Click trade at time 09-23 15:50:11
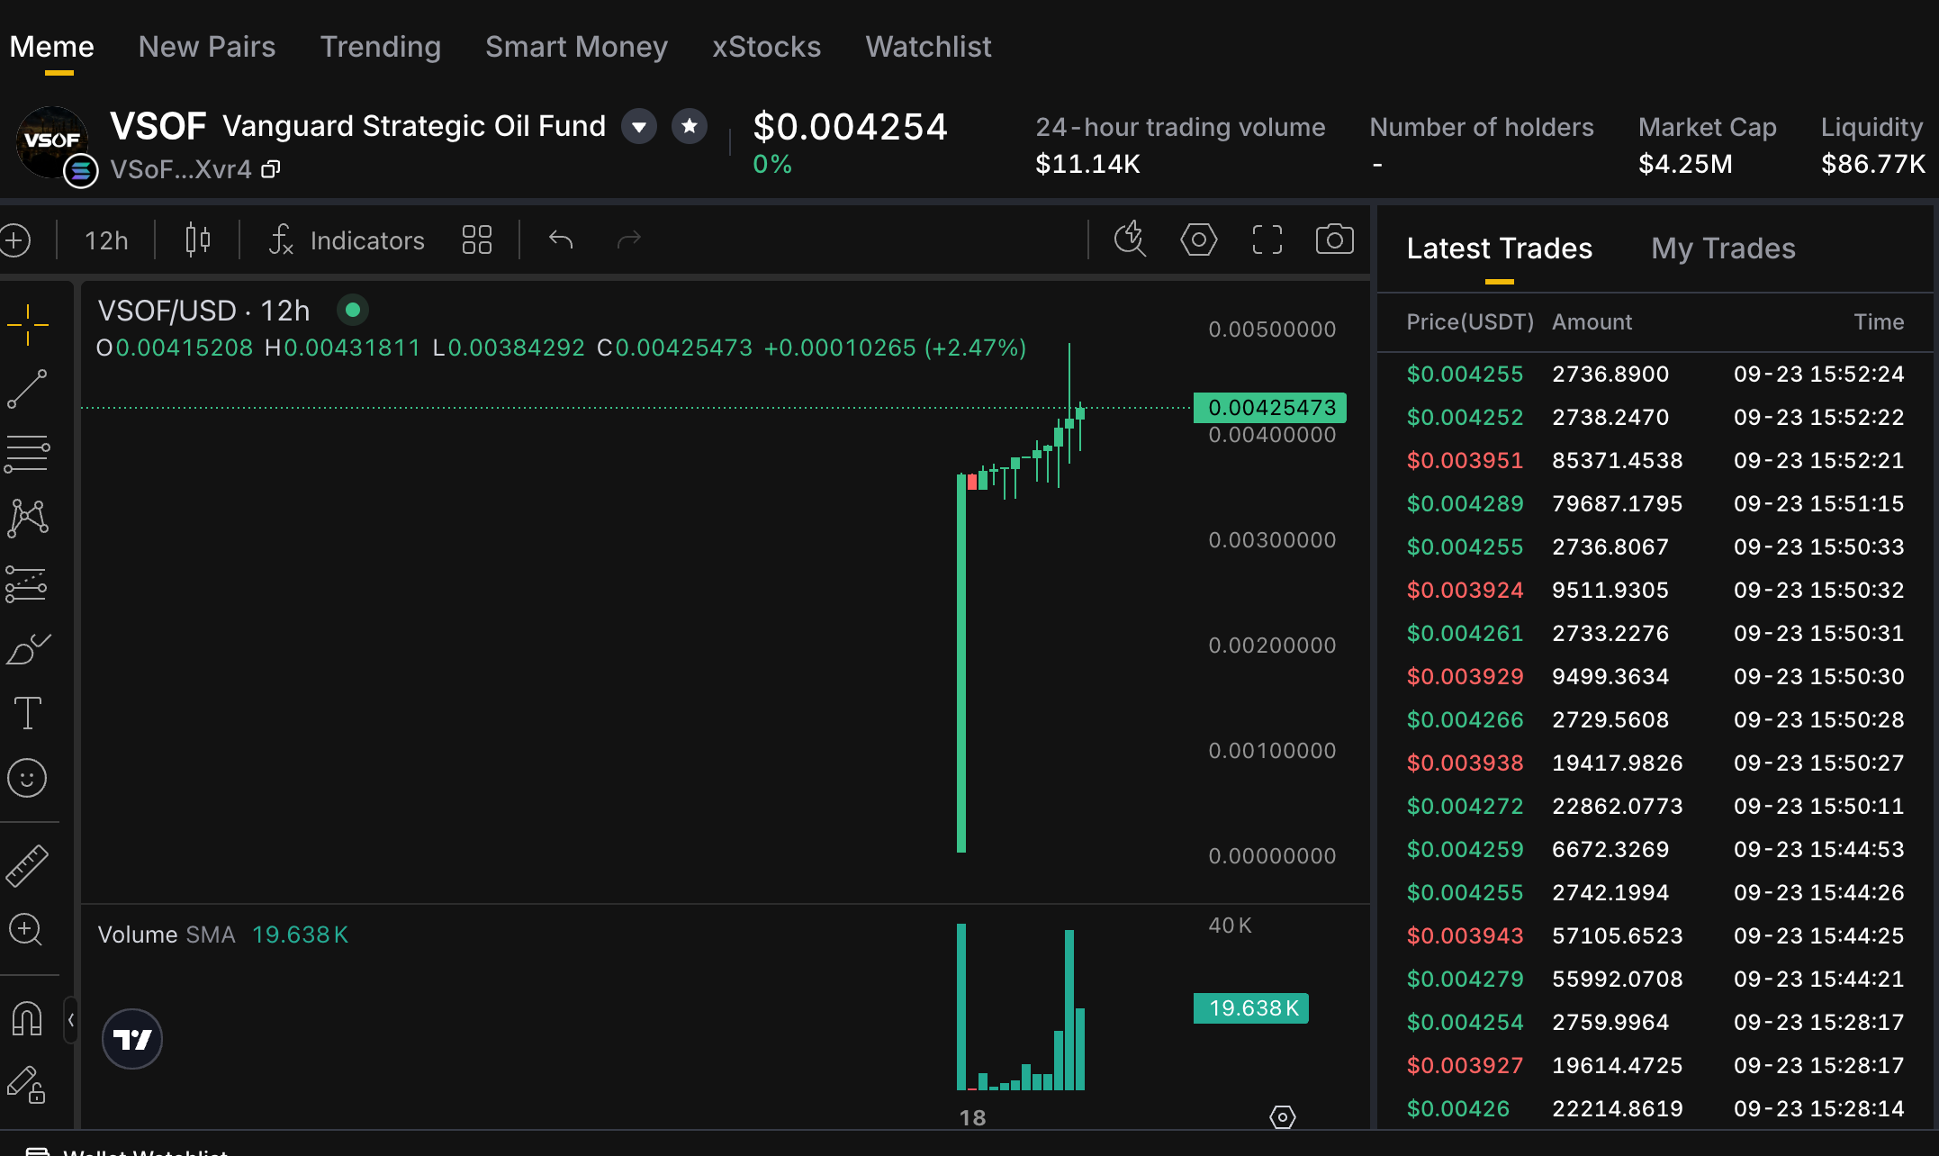The image size is (1939, 1156). (x=1655, y=807)
